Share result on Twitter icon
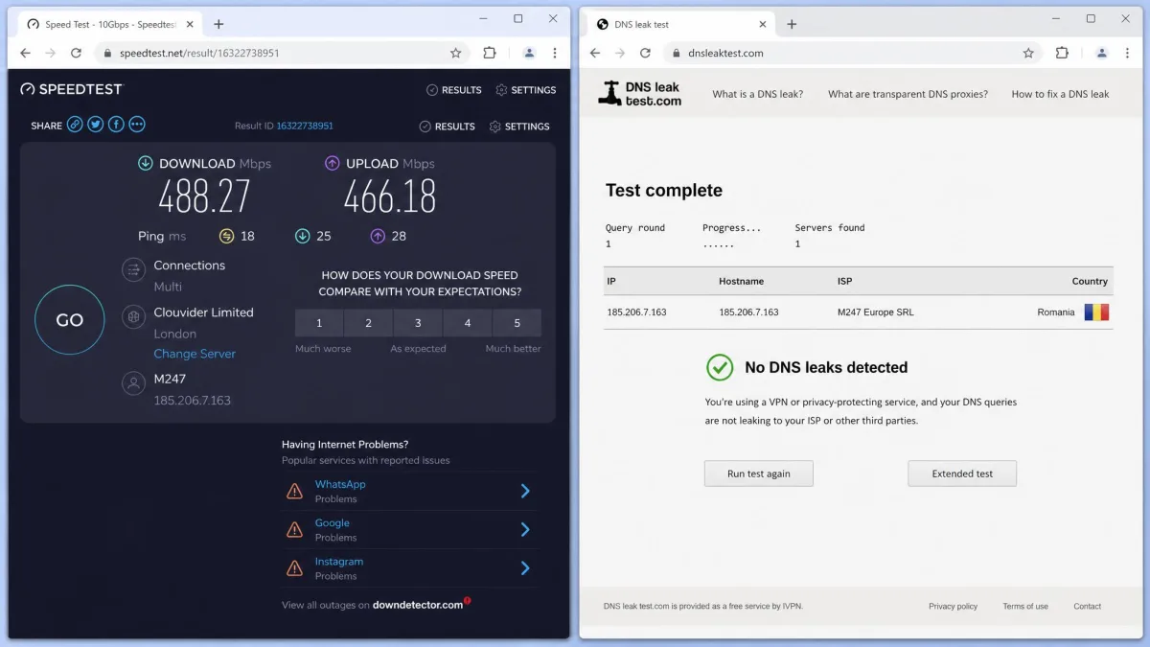This screenshot has width=1150, height=647. point(96,125)
